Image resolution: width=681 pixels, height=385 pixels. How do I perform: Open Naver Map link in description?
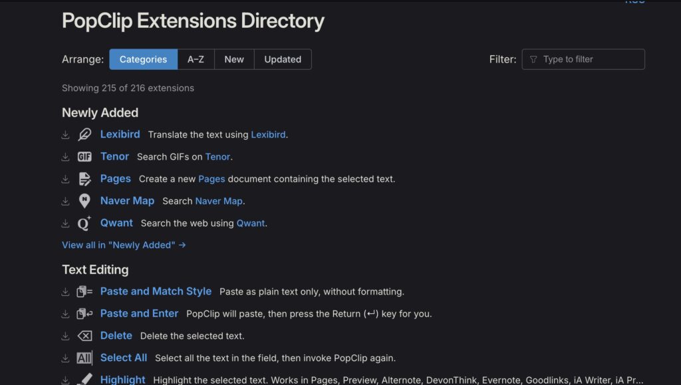(x=219, y=201)
